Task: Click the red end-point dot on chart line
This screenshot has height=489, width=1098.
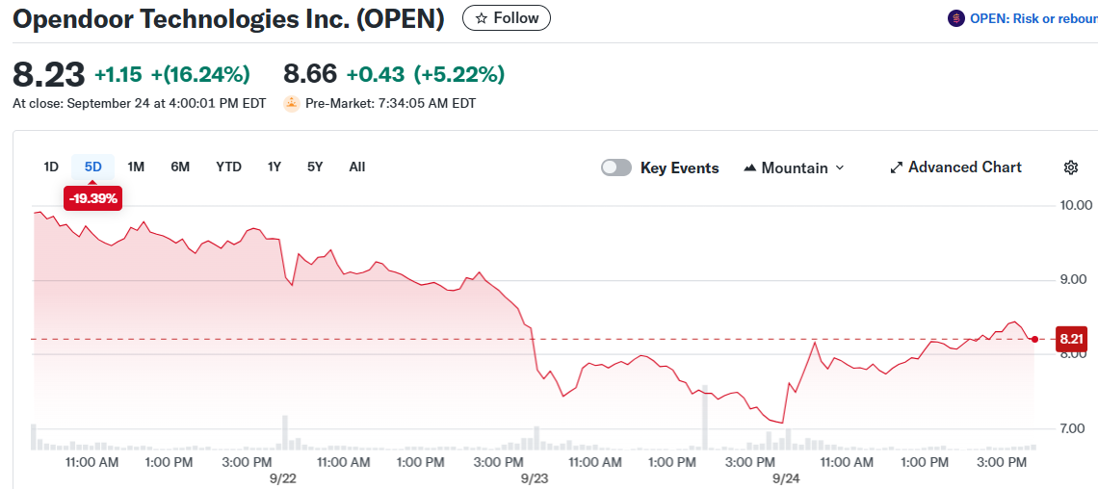Action: point(1035,339)
